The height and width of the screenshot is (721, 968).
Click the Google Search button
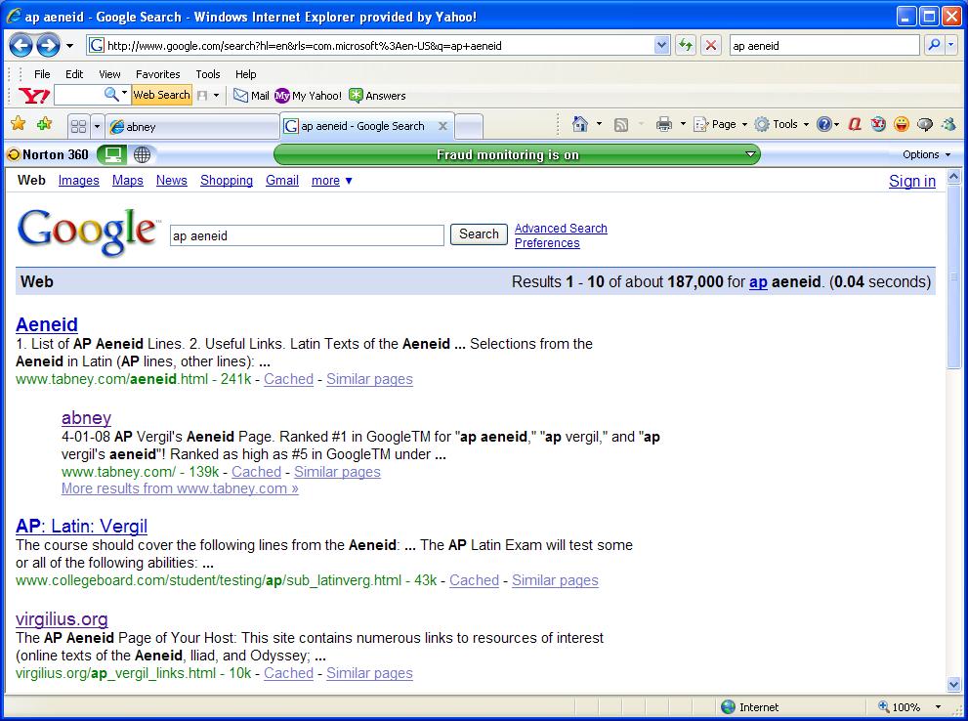(x=479, y=234)
